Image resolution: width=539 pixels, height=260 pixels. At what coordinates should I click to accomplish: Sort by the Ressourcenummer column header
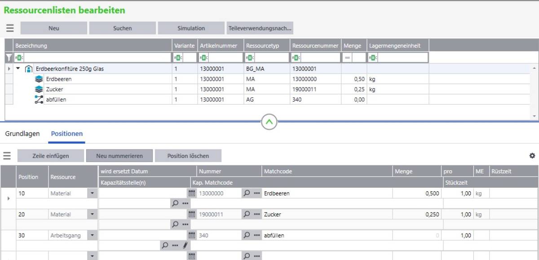tap(315, 46)
